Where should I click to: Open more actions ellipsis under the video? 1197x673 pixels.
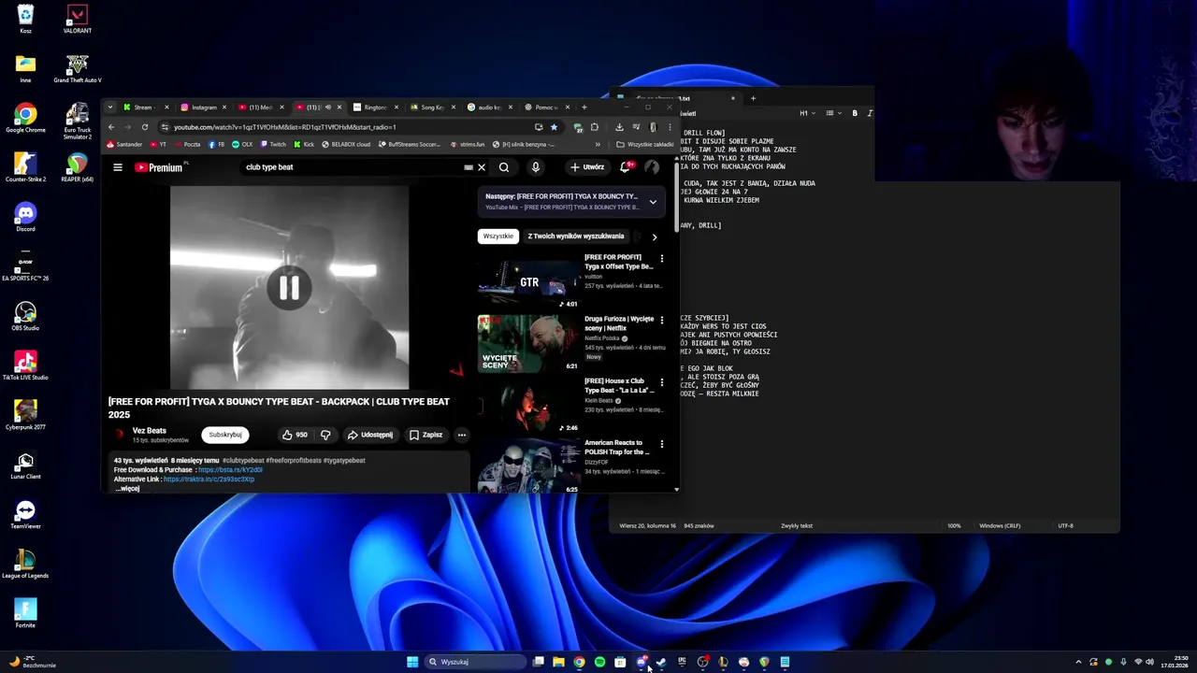click(x=461, y=435)
